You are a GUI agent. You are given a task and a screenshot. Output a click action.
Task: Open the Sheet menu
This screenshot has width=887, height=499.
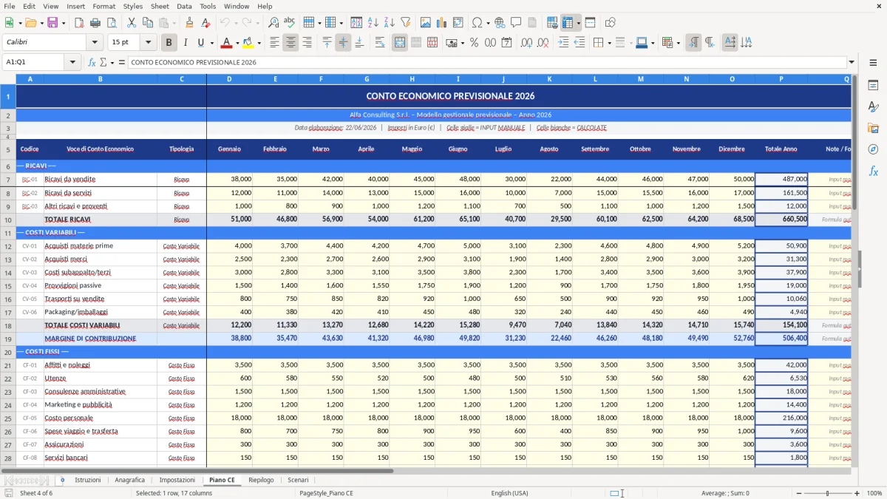(160, 6)
